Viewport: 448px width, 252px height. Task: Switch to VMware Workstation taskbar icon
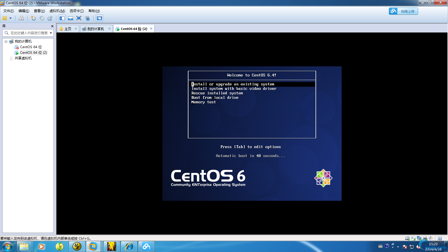pos(93,246)
